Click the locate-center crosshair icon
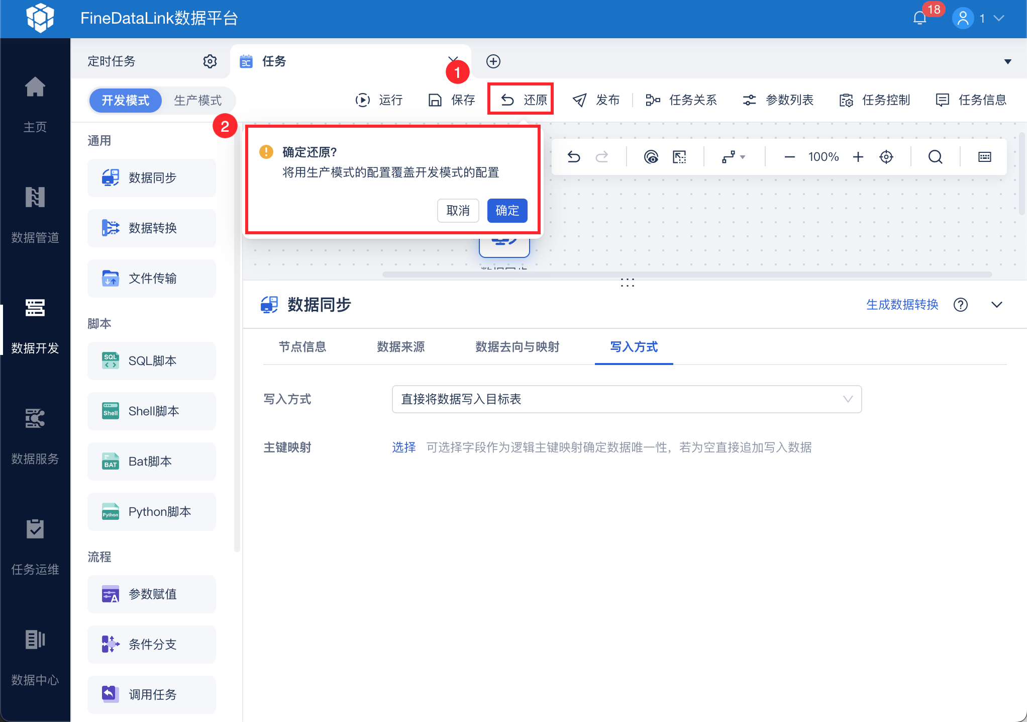The height and width of the screenshot is (722, 1027). (886, 157)
